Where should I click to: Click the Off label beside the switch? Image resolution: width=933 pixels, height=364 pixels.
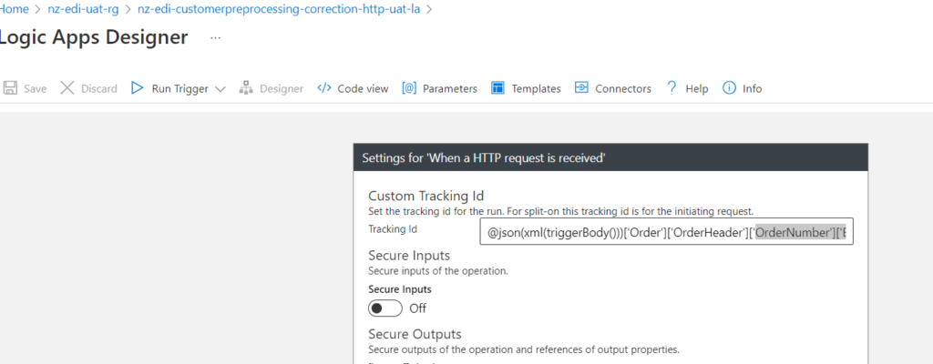(417, 308)
